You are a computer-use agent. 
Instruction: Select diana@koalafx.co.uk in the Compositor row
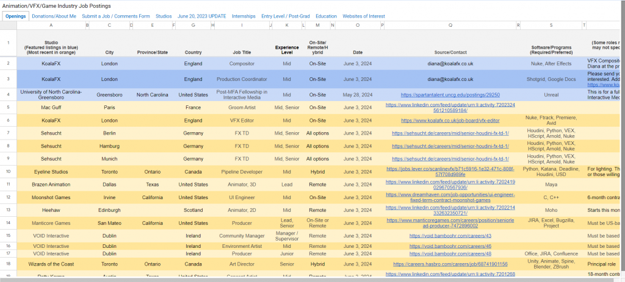[450, 63]
